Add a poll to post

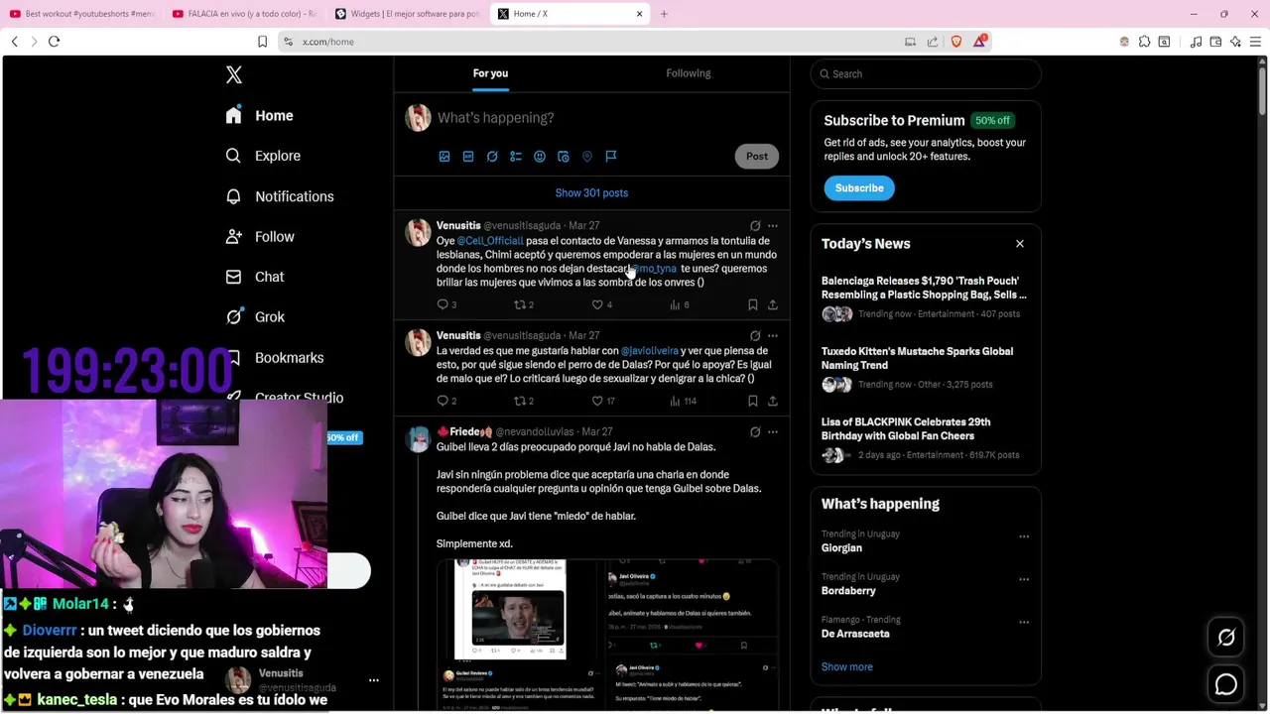tap(516, 157)
